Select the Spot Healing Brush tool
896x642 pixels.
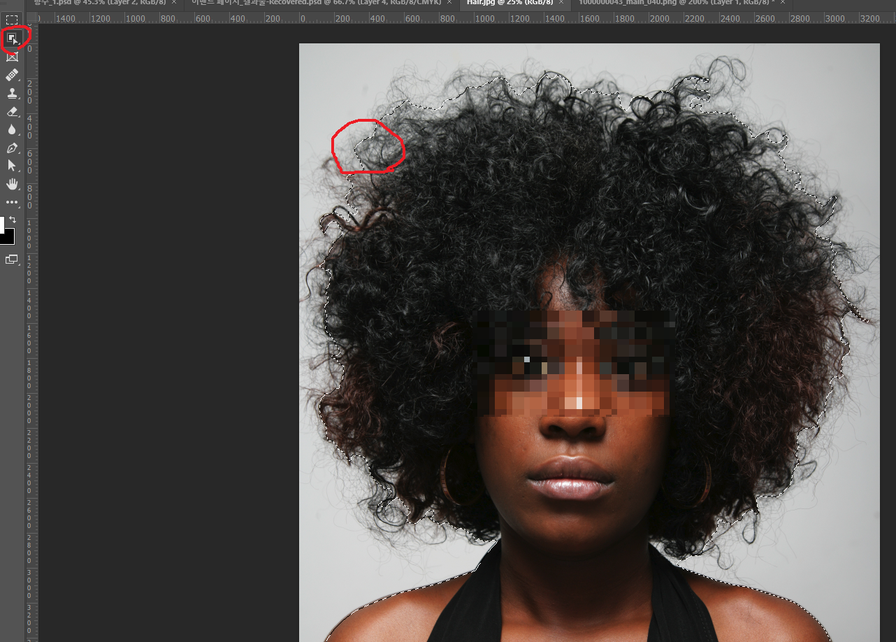tap(12, 75)
